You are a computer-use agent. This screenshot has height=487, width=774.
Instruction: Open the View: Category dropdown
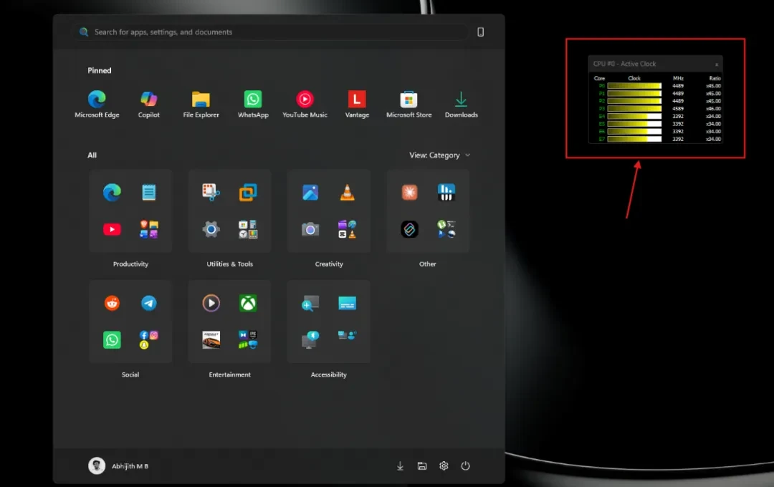[x=439, y=155]
